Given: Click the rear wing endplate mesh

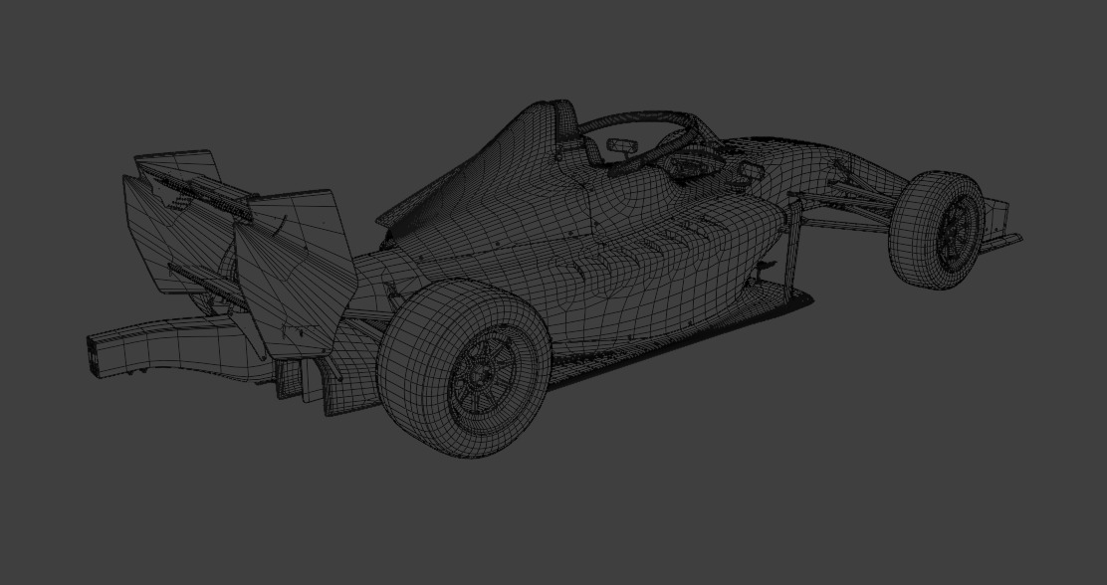Looking at the screenshot, I should point(295,276).
